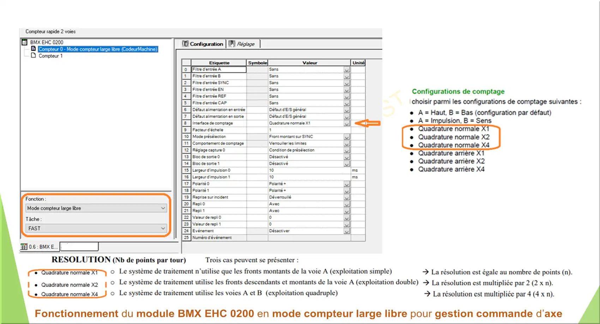Open Défaut alimentation en entrée dropdown
600x324 pixels.
[347, 110]
